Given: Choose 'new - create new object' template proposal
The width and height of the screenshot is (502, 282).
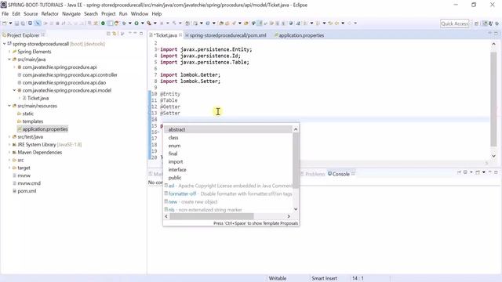Looking at the screenshot, I should pyautogui.click(x=228, y=202).
